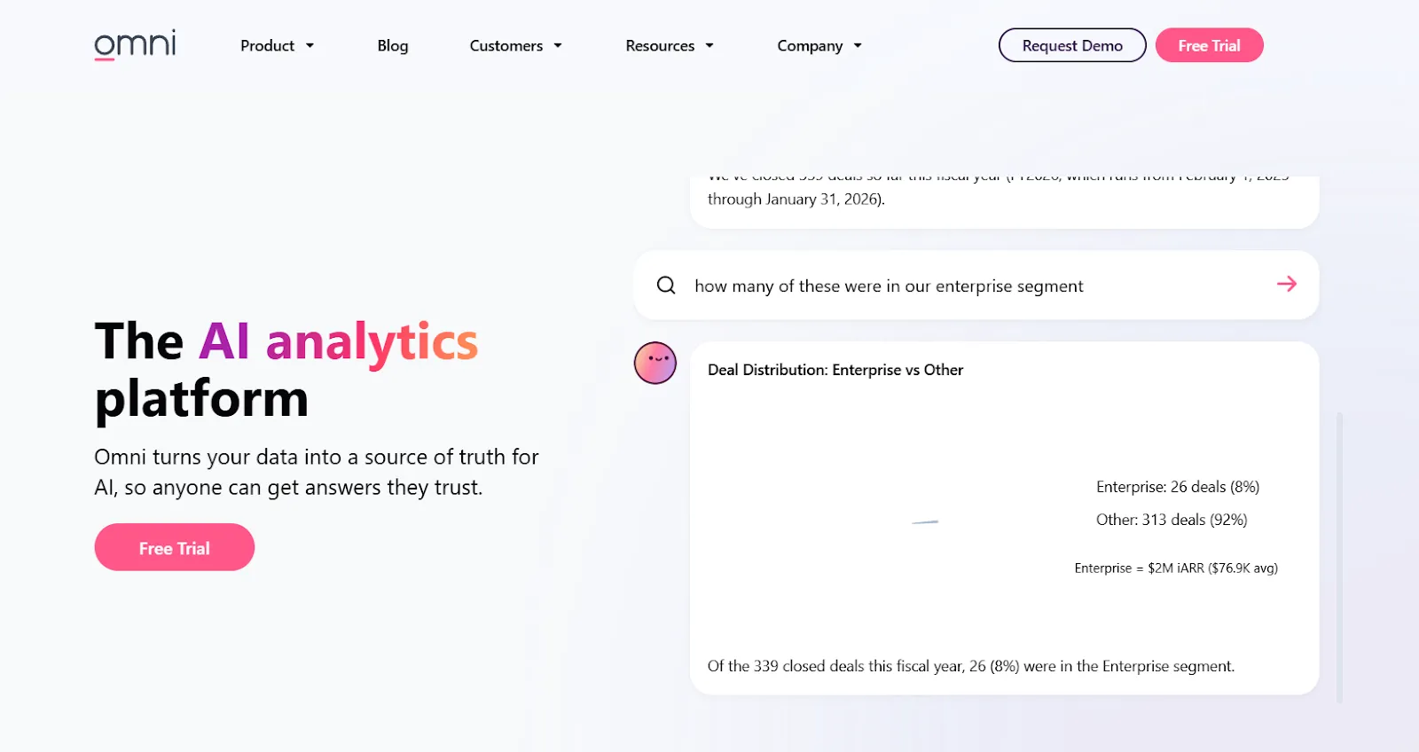Click the pie chart slice graphic

pos(925,522)
